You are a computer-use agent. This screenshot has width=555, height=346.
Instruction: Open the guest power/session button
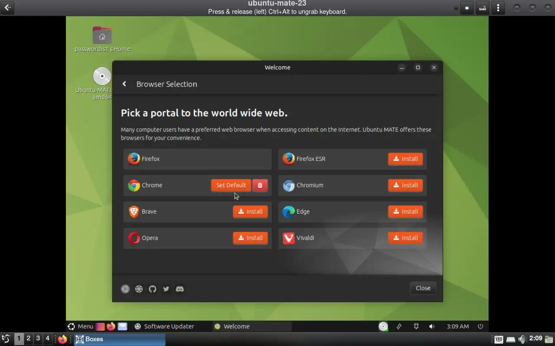coord(480,327)
